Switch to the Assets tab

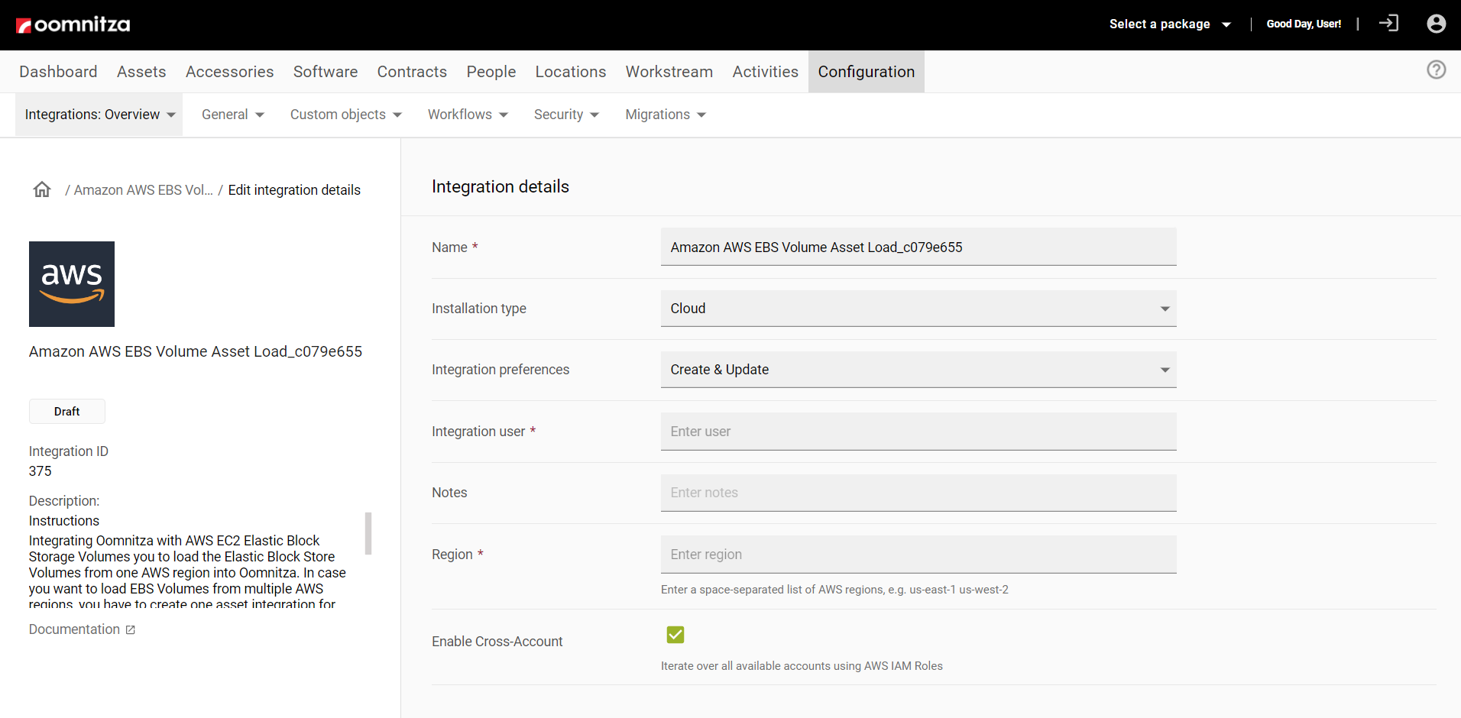[x=141, y=72]
